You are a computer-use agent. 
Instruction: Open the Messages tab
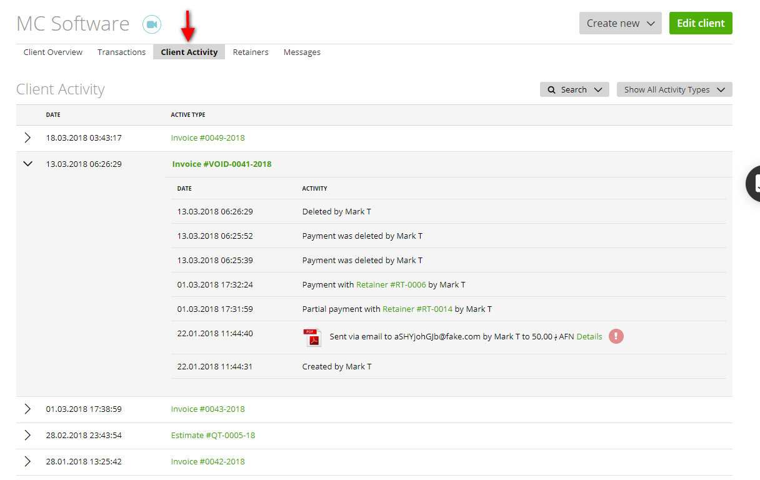(x=302, y=52)
